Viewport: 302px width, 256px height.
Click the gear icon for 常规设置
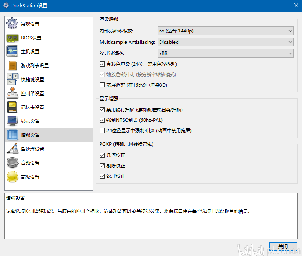[12, 24]
